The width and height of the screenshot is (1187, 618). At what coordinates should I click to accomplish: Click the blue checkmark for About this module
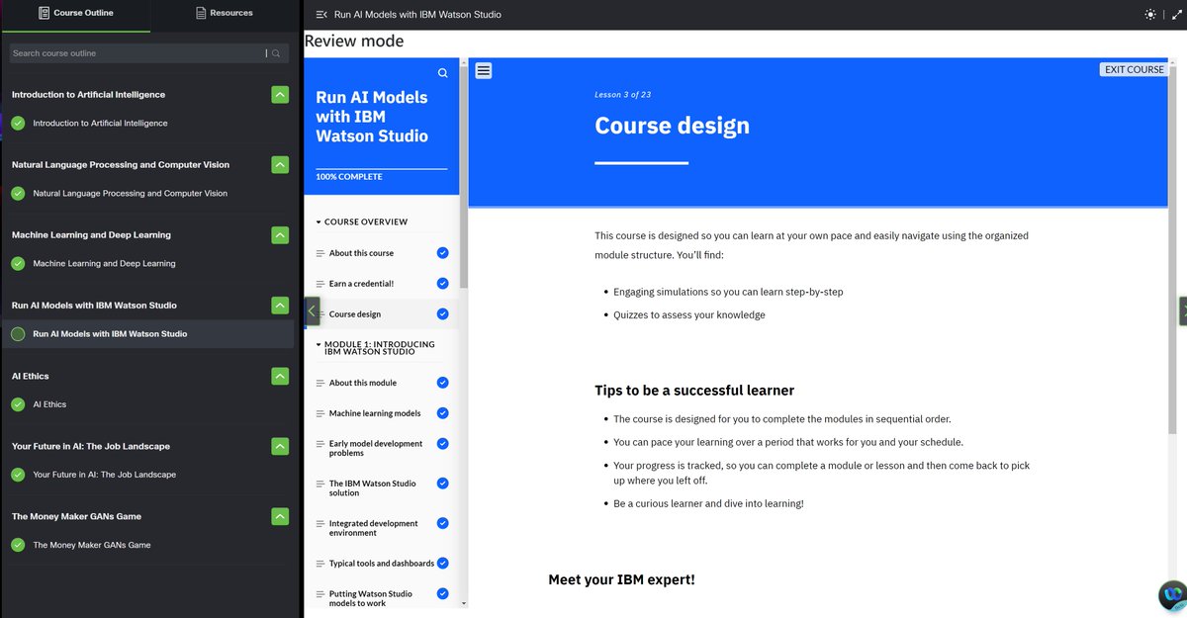pos(442,383)
